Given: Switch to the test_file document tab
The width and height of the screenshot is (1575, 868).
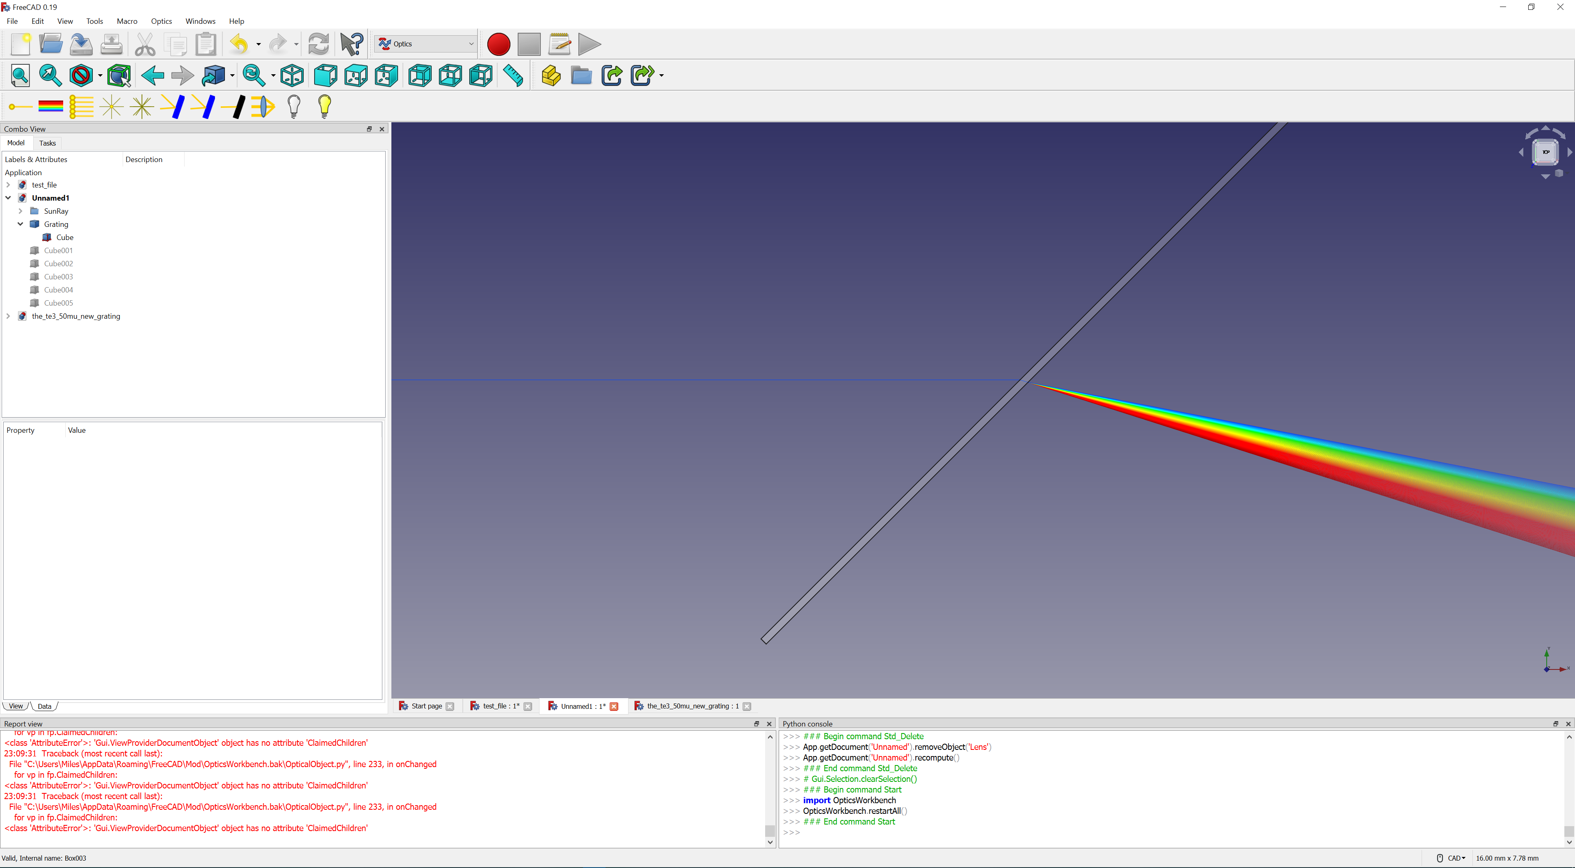Looking at the screenshot, I should tap(500, 706).
